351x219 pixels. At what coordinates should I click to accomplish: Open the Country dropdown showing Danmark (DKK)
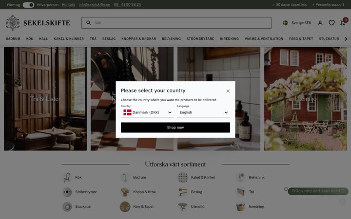[x=147, y=112]
